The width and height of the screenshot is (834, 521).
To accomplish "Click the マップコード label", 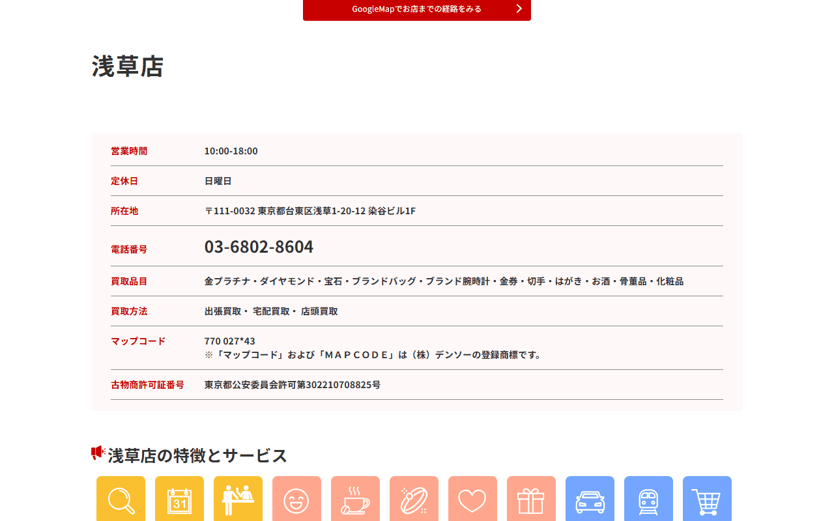I will pyautogui.click(x=138, y=341).
